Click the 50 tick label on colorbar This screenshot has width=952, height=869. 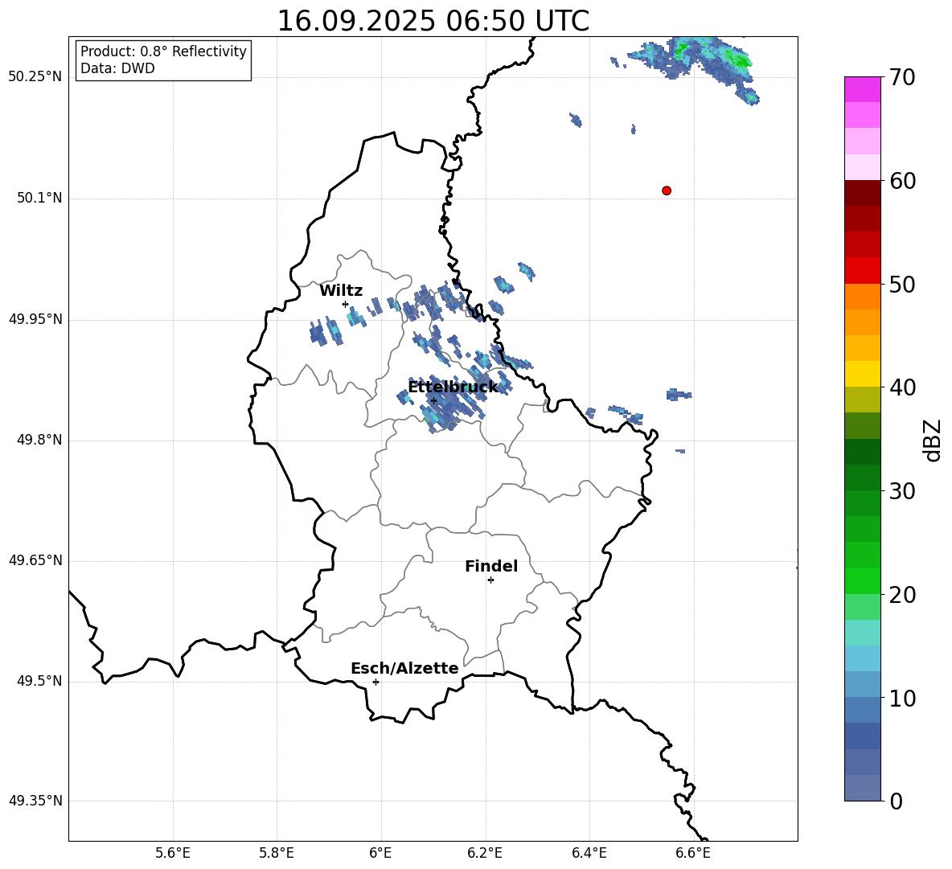coord(902,284)
